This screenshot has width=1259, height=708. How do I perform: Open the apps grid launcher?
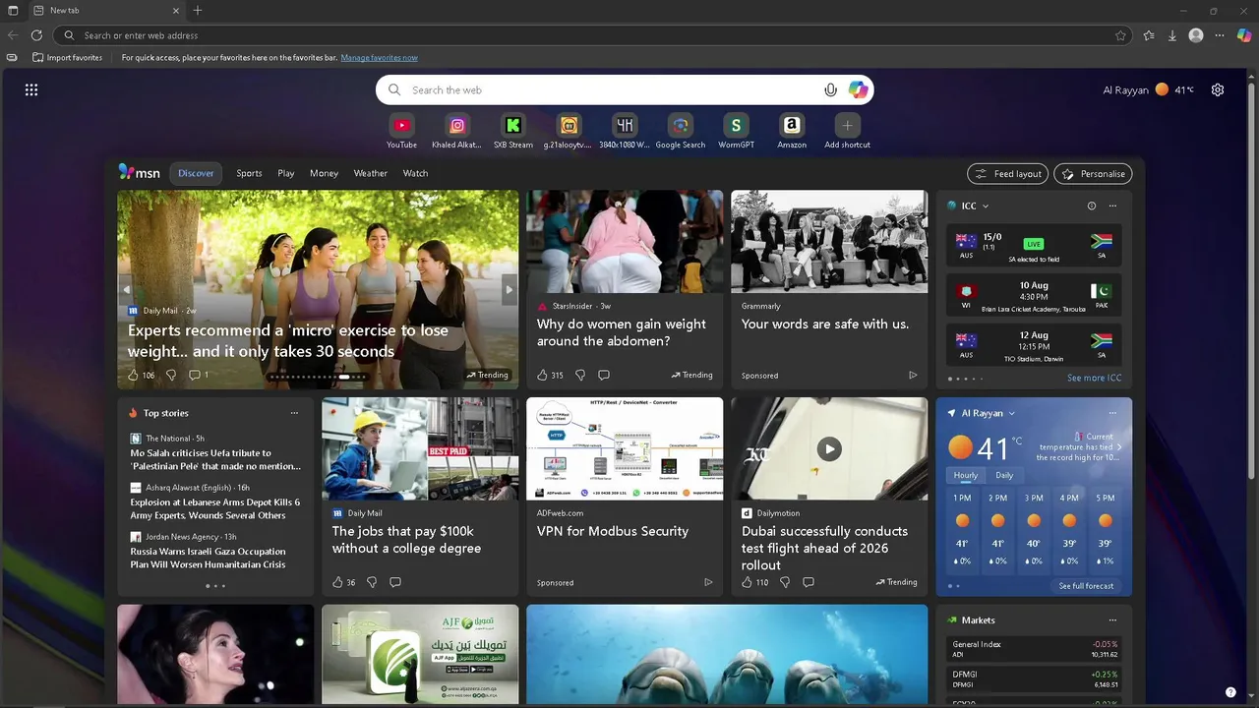coord(31,89)
